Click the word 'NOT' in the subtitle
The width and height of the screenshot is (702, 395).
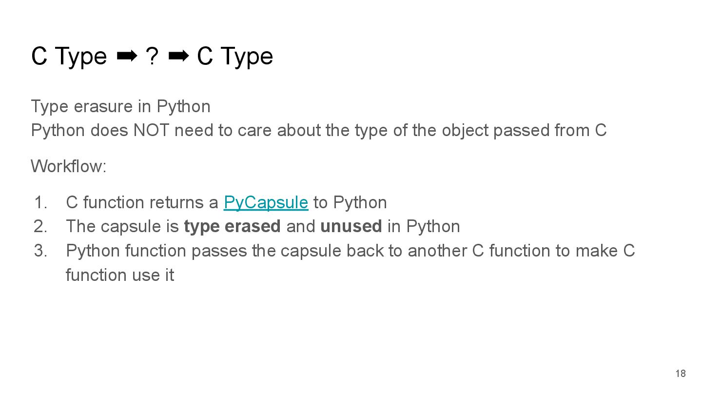click(x=152, y=130)
